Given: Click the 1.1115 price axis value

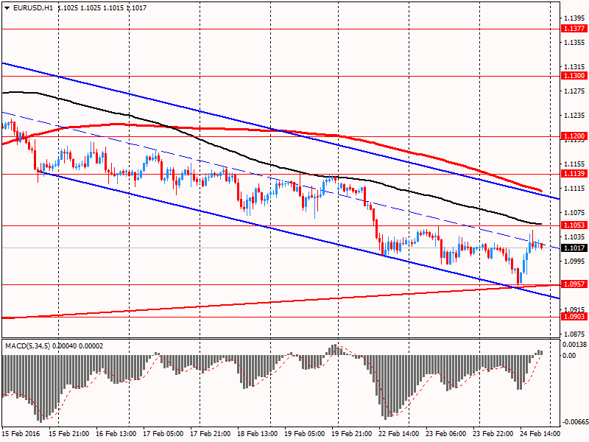Looking at the screenshot, I should 574,189.
